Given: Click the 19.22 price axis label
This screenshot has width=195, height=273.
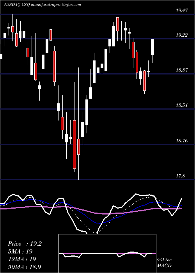Looking at the screenshot, I should coord(182,35).
